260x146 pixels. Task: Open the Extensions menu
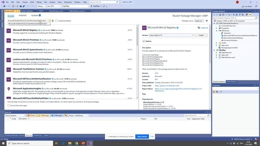68,2
